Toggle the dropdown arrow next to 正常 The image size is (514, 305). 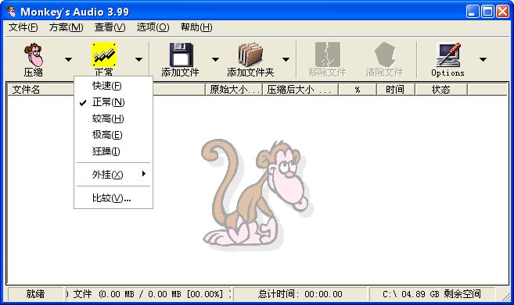point(138,59)
